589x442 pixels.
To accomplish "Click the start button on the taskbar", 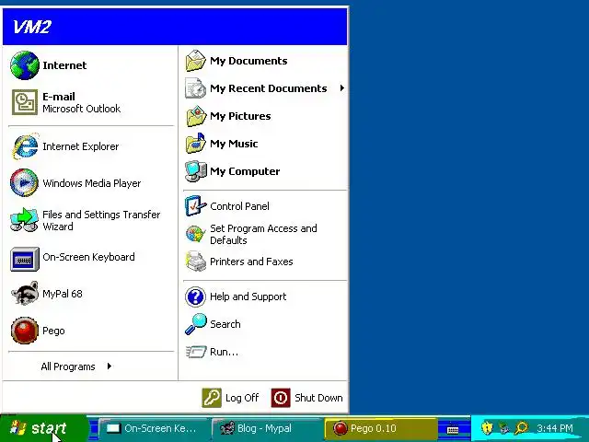I will pyautogui.click(x=43, y=428).
